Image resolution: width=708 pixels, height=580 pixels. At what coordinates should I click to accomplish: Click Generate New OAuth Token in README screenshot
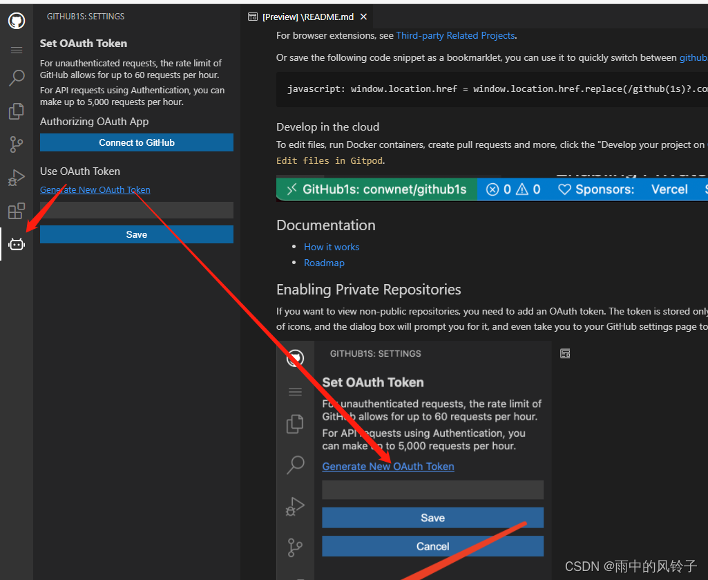coord(388,467)
